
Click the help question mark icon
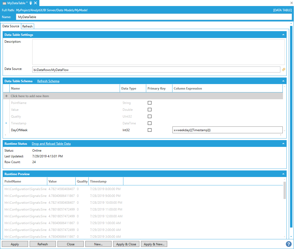click(288, 244)
